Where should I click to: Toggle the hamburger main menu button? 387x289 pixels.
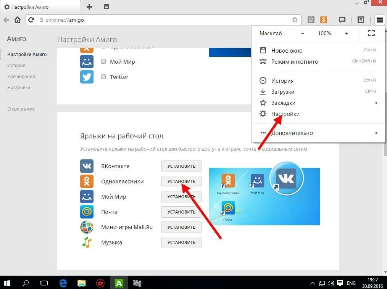[380, 20]
